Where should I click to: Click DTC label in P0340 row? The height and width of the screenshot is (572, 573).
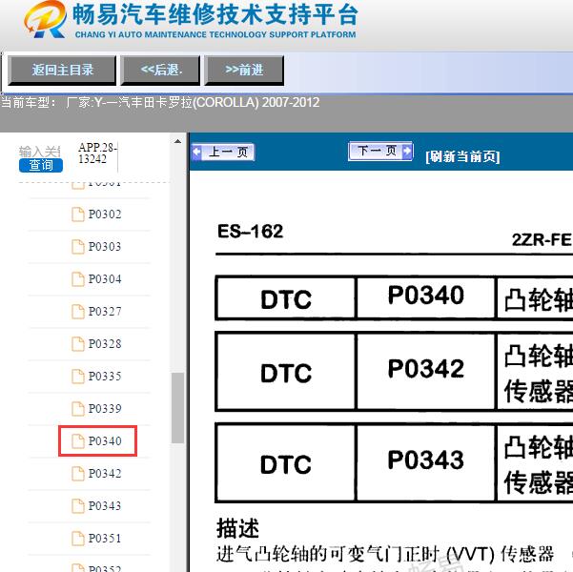[286, 300]
